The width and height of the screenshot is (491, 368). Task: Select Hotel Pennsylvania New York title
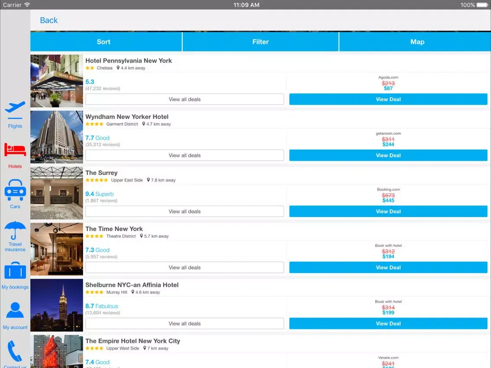pyautogui.click(x=128, y=61)
